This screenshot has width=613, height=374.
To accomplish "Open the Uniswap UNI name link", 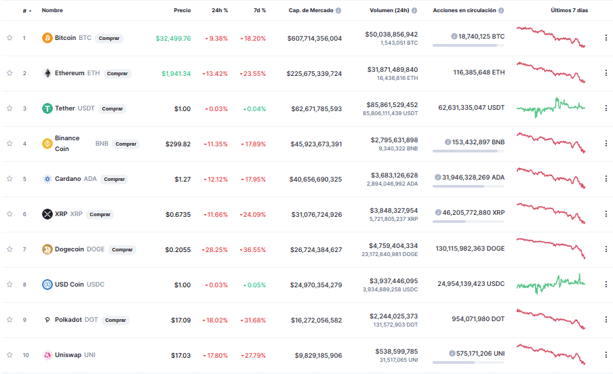I will pos(75,355).
